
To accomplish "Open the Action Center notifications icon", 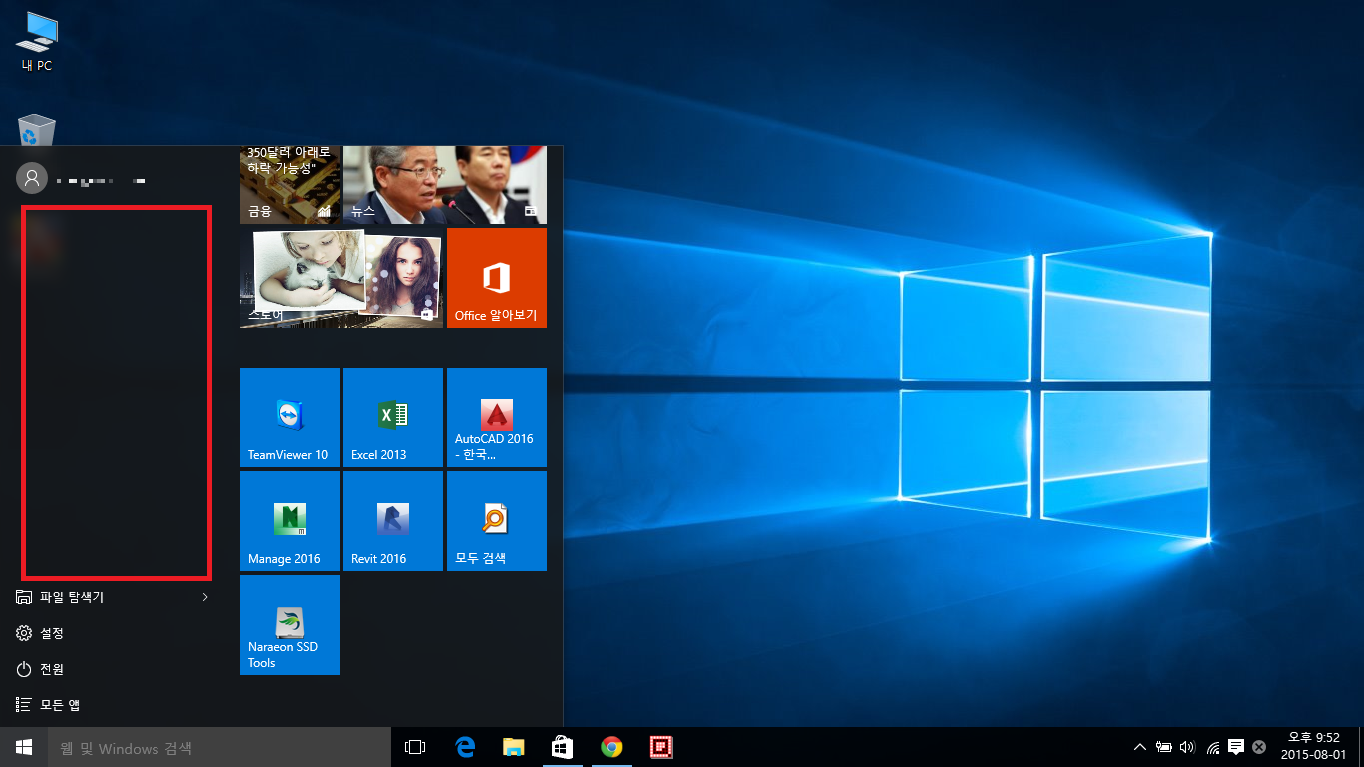I will click(1236, 747).
